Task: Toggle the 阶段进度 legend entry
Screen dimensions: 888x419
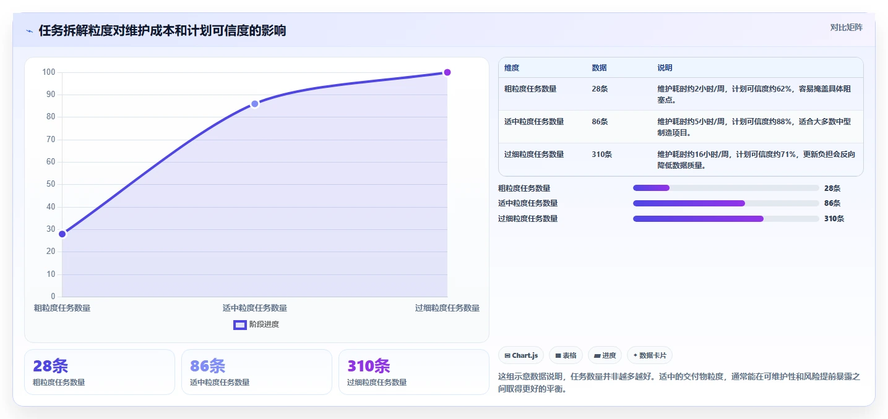Action: (x=256, y=324)
